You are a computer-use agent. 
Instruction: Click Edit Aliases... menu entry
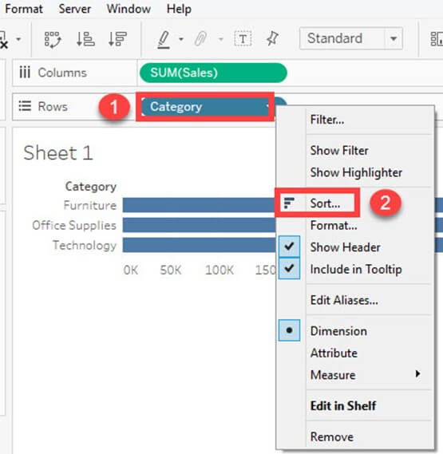pyautogui.click(x=344, y=300)
